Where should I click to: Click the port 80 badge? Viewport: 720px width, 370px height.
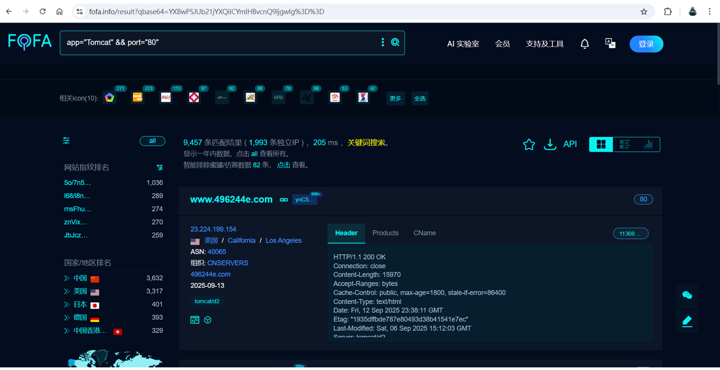(x=643, y=199)
